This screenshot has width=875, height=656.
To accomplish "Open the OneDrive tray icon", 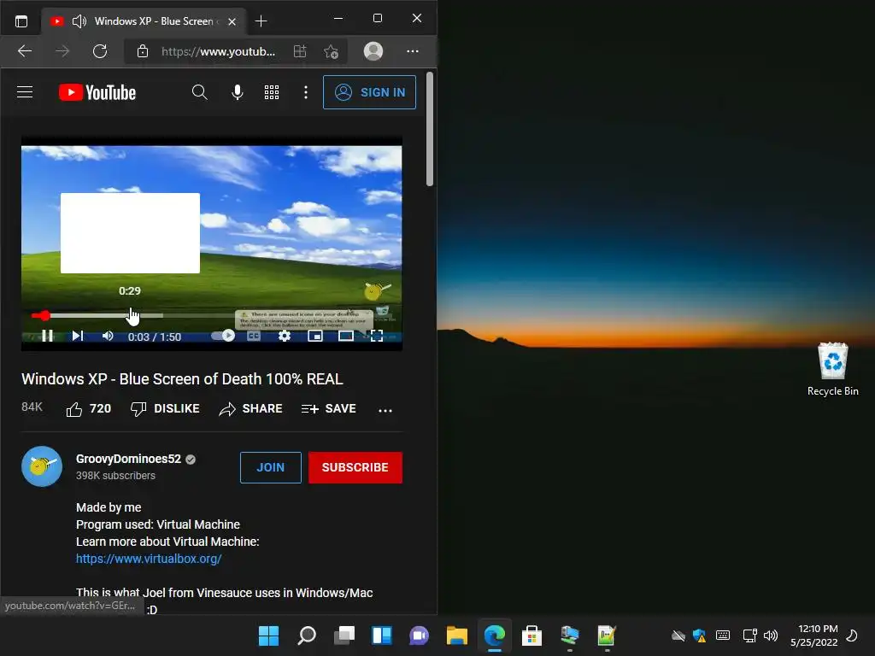I will [x=678, y=635].
